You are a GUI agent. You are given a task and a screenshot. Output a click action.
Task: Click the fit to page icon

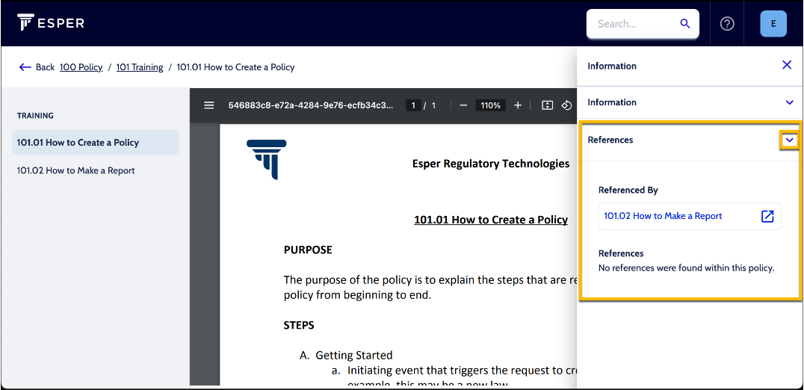[547, 105]
